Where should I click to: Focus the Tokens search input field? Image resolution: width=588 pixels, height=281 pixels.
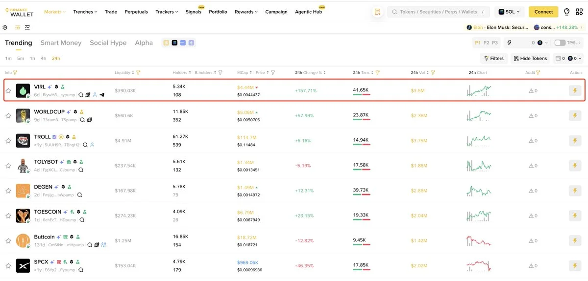pyautogui.click(x=439, y=12)
